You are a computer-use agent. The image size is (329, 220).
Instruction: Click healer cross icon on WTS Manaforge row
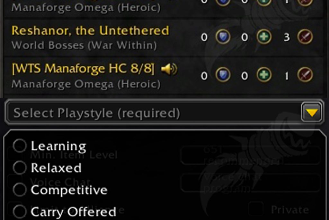click(x=264, y=74)
